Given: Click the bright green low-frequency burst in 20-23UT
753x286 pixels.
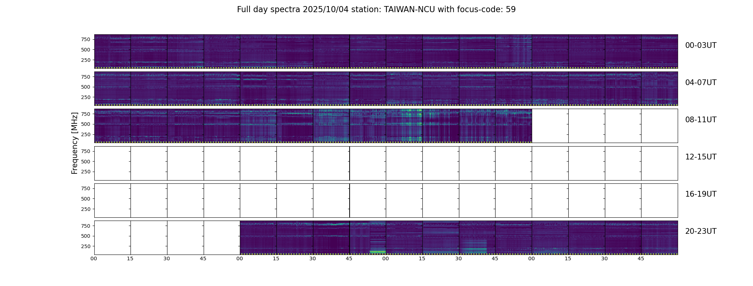Looking at the screenshot, I should click(378, 252).
